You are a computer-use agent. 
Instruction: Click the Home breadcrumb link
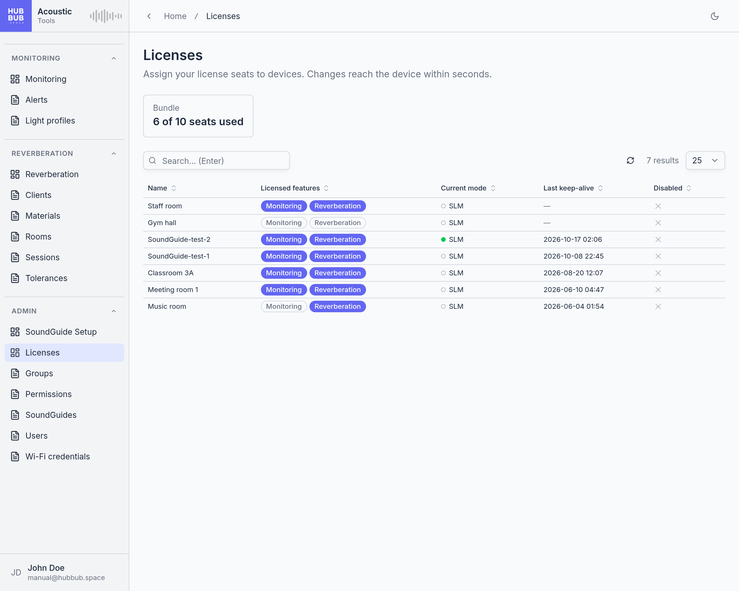tap(175, 16)
